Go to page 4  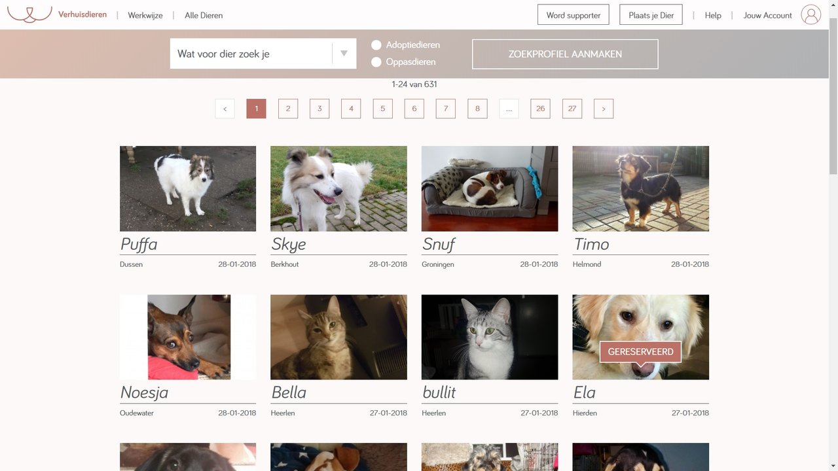click(351, 109)
